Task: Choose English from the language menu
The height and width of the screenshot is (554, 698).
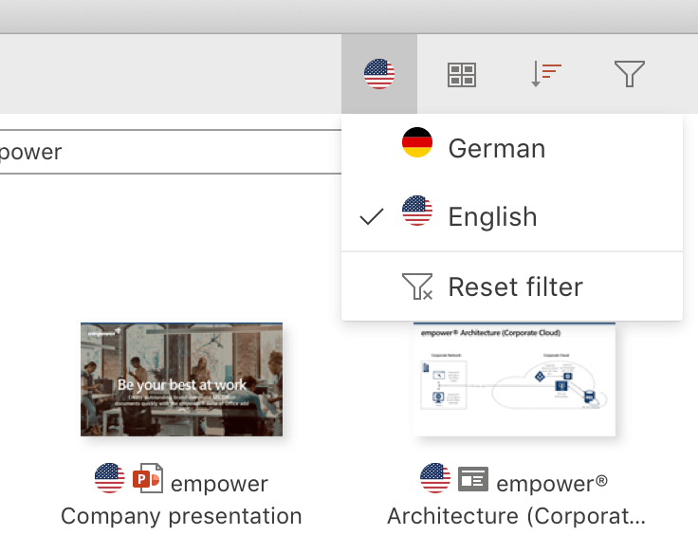Action: click(492, 217)
